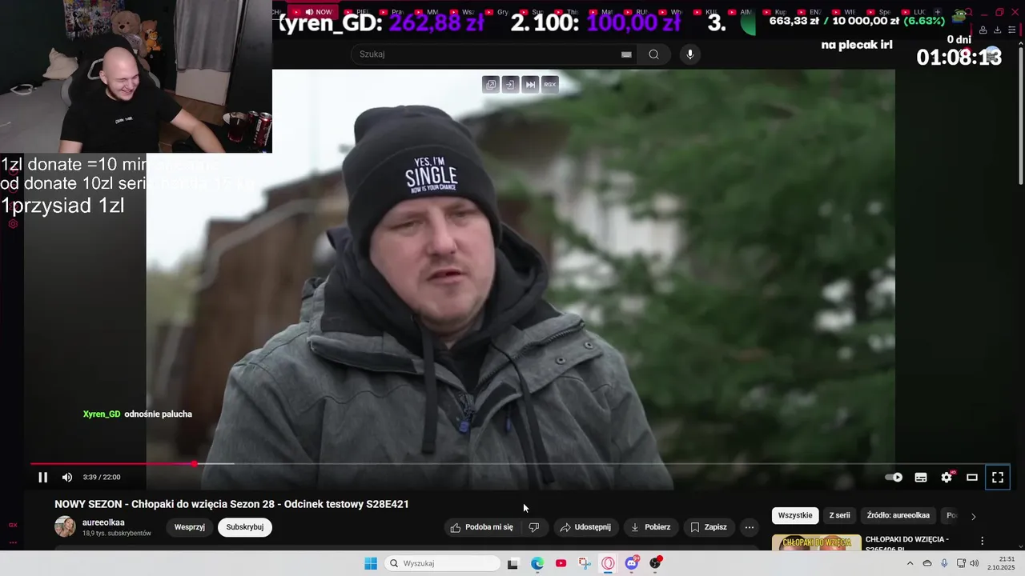The image size is (1025, 576).
Task: Mute the video with the speaker icon
Action: (67, 478)
